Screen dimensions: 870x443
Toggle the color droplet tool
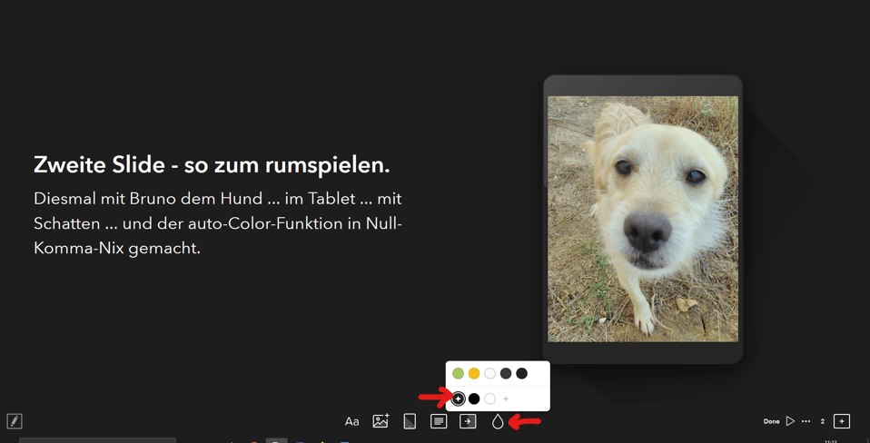coord(497,422)
